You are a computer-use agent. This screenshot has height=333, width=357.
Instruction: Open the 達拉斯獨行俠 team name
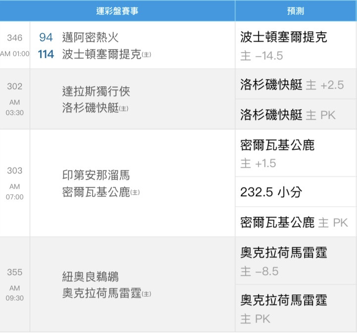pos(96,91)
